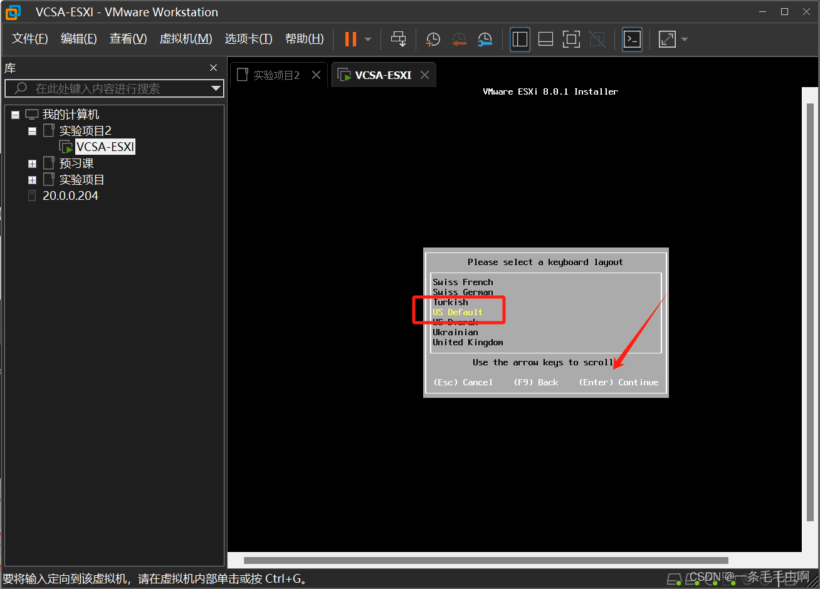Click the Unity mode toolbar icon
The height and width of the screenshot is (589, 820).
click(597, 39)
